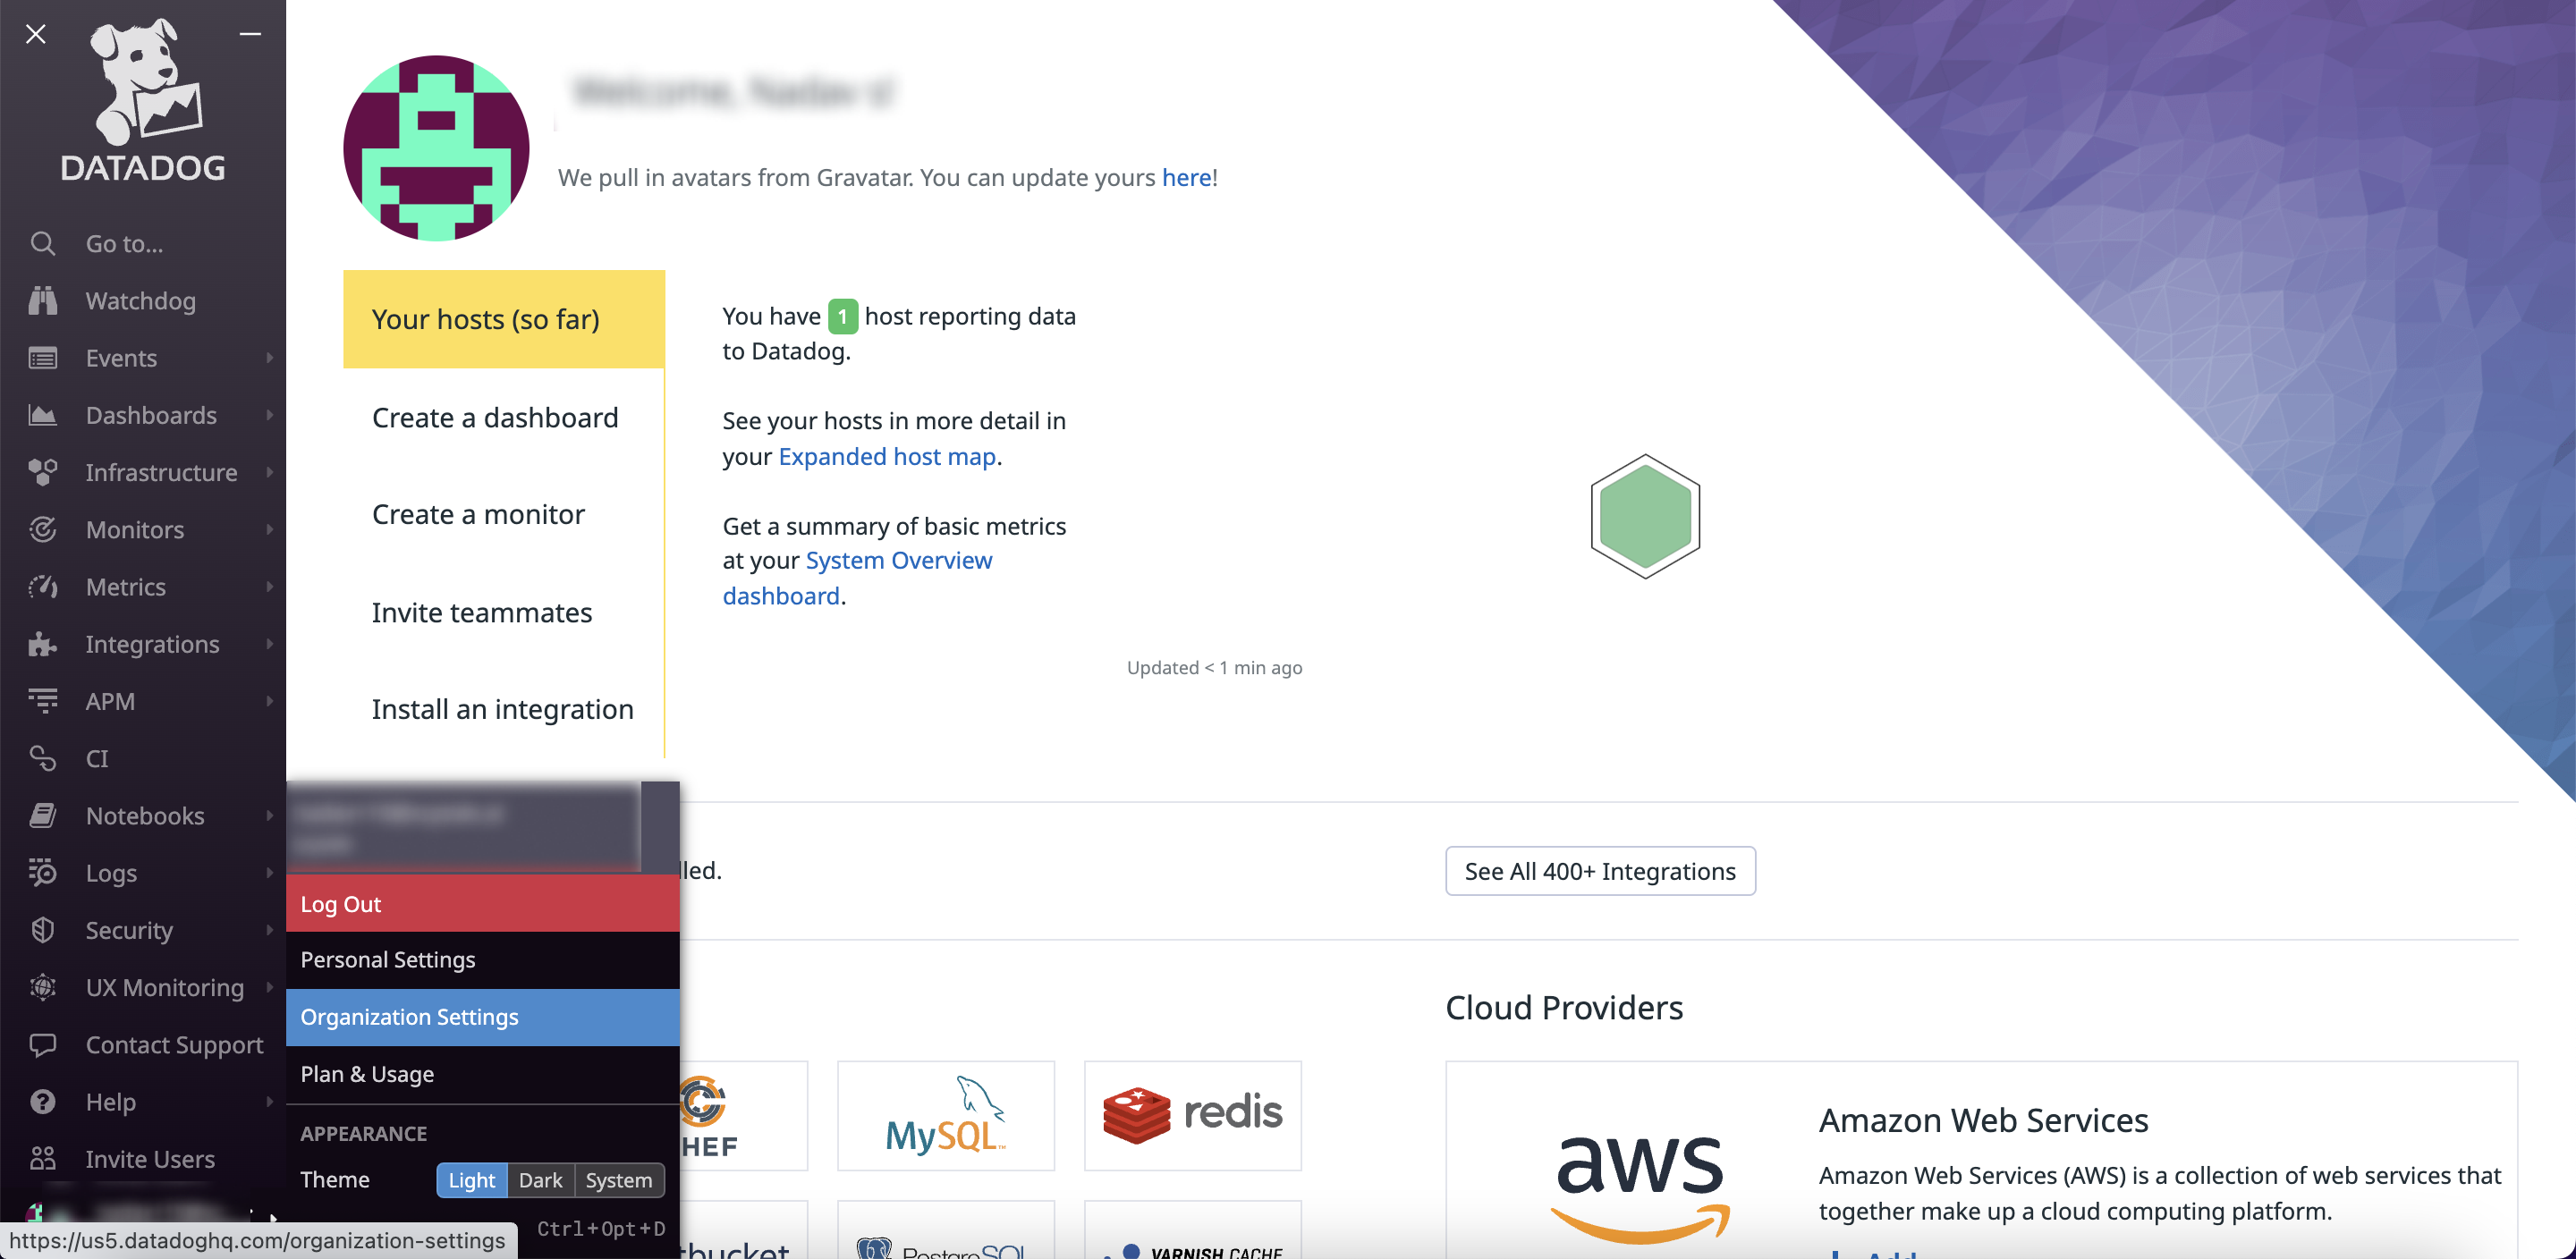Click the Monitors target icon
Screen dimensions: 2576x1259
tap(42, 529)
